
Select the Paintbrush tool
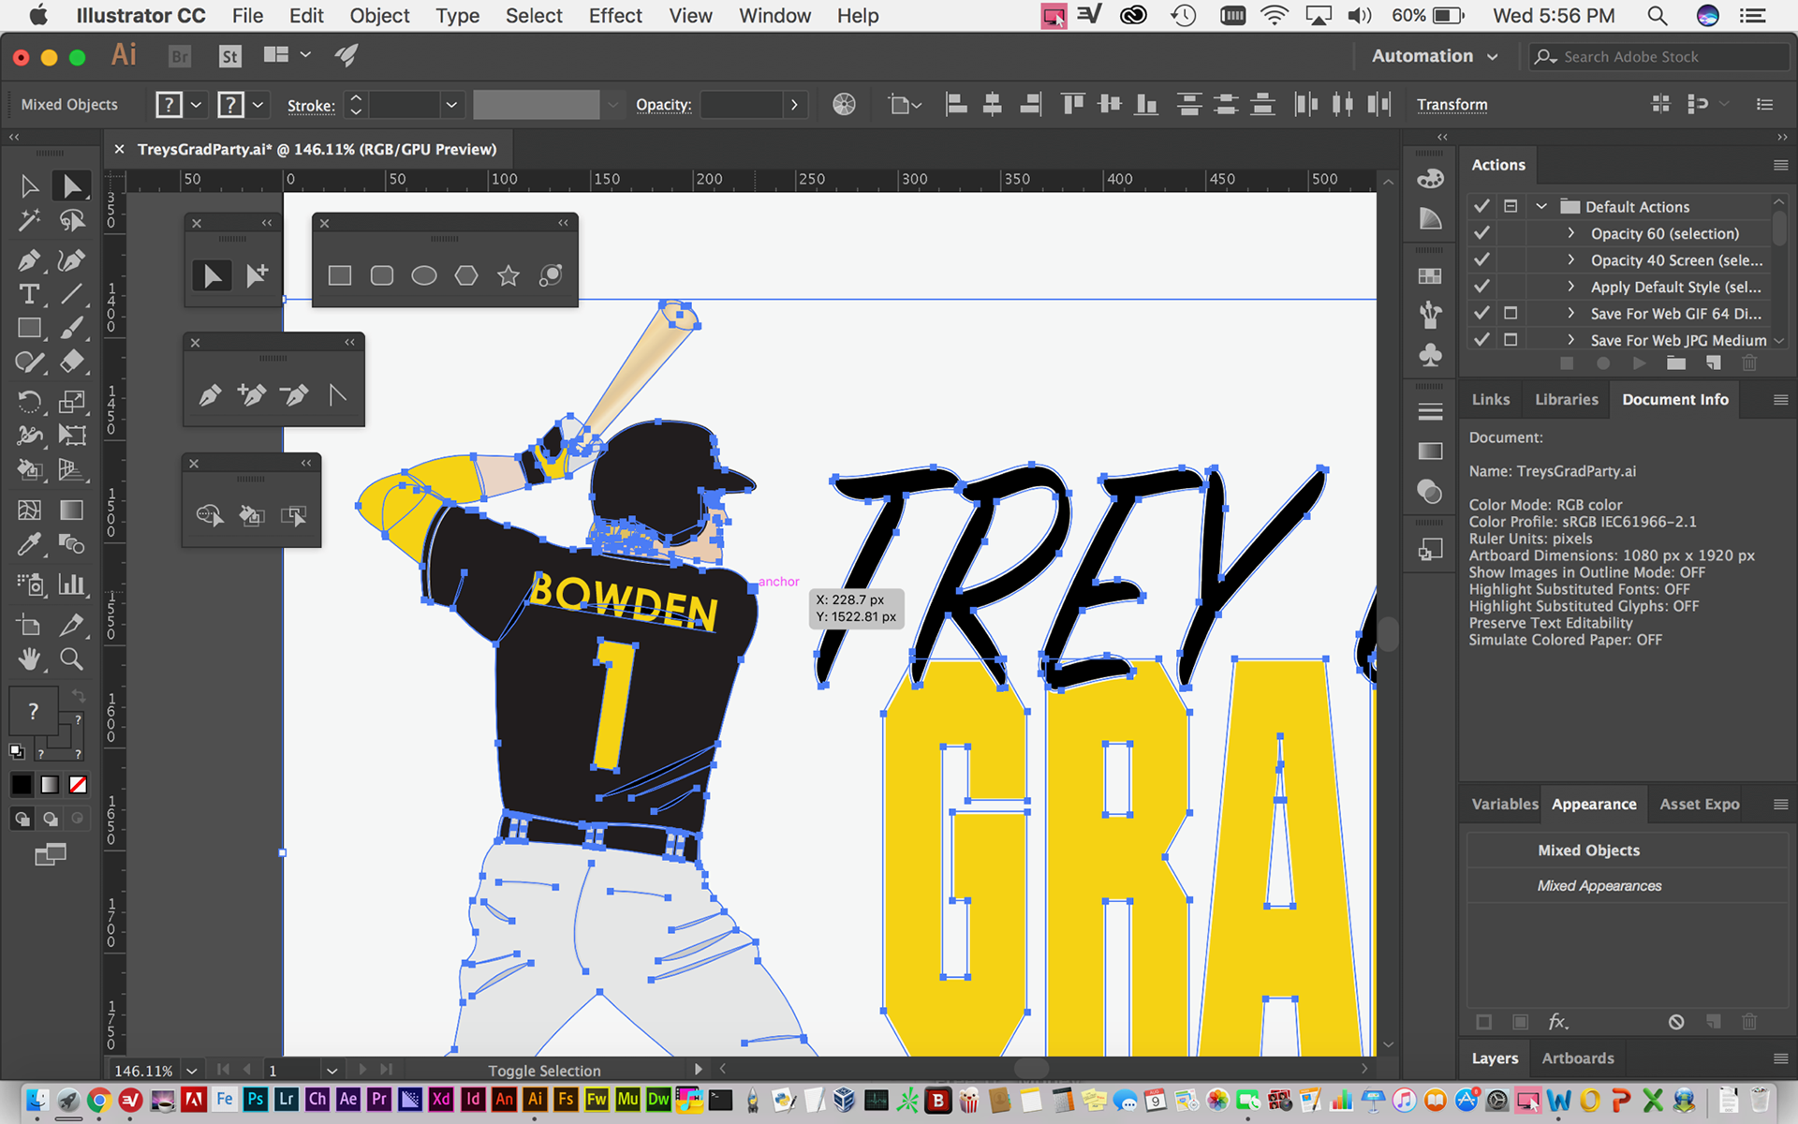pos(71,329)
